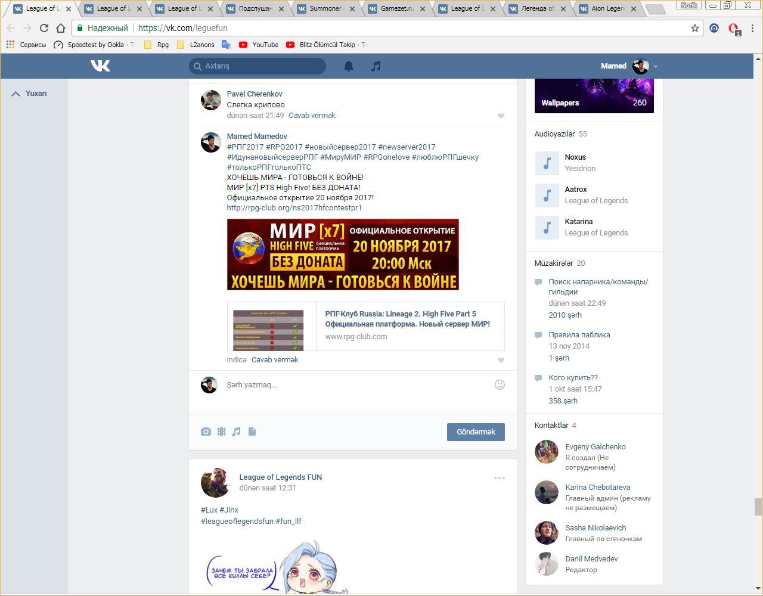Open the #Lux hashtag
Screen dimensions: 763x596
tap(209, 510)
